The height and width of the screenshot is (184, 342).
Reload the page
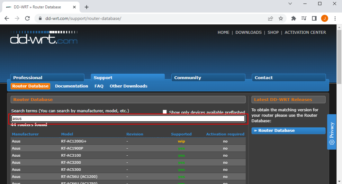coord(27,19)
